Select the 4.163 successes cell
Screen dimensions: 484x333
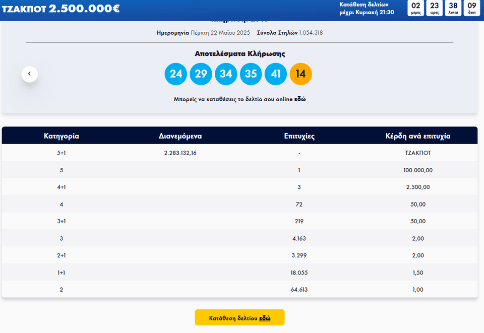point(299,239)
